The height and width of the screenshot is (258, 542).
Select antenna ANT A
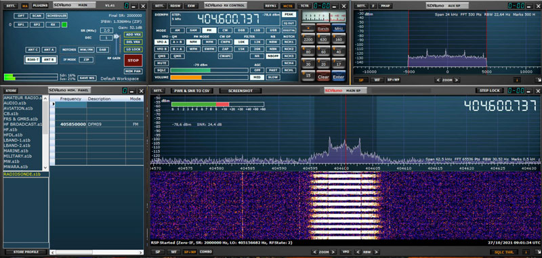click(49, 49)
